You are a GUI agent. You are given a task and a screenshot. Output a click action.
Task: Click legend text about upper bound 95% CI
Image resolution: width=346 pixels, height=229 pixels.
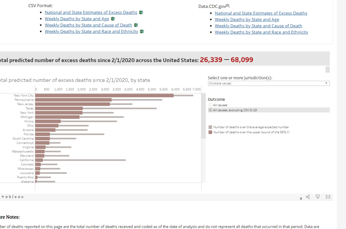pyautogui.click(x=251, y=132)
